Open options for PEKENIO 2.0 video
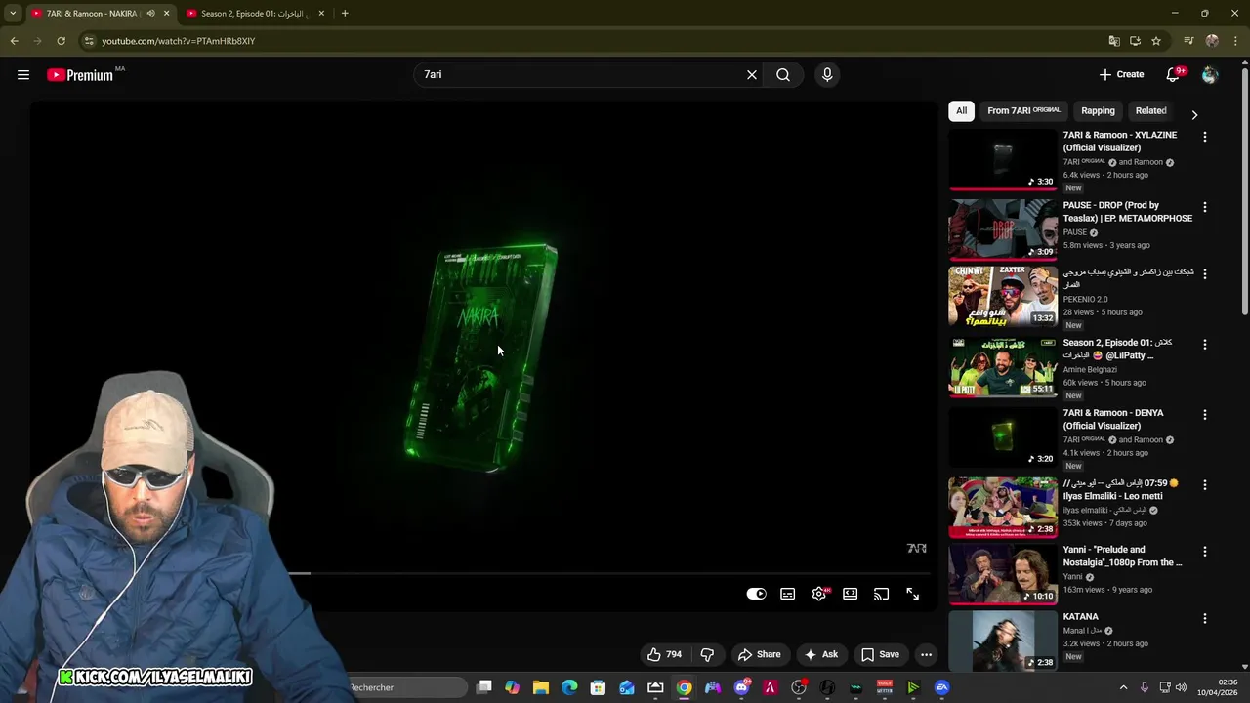 click(x=1205, y=275)
